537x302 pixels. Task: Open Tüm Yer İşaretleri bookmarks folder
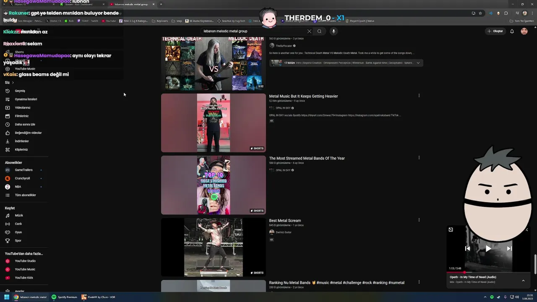[521, 21]
